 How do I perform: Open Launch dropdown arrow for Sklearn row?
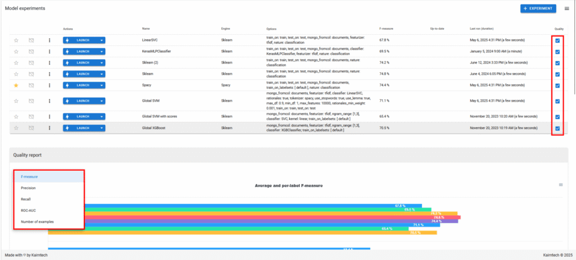[x=101, y=74]
